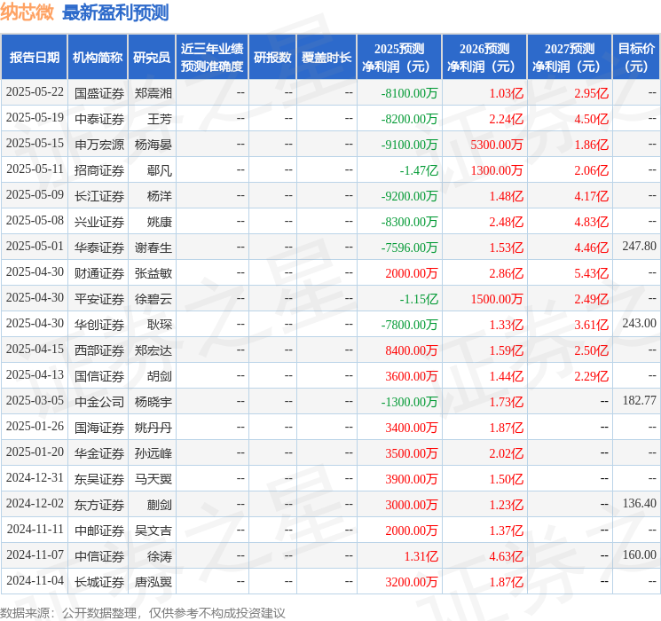Click the 8400.00万 profit value

(412, 350)
